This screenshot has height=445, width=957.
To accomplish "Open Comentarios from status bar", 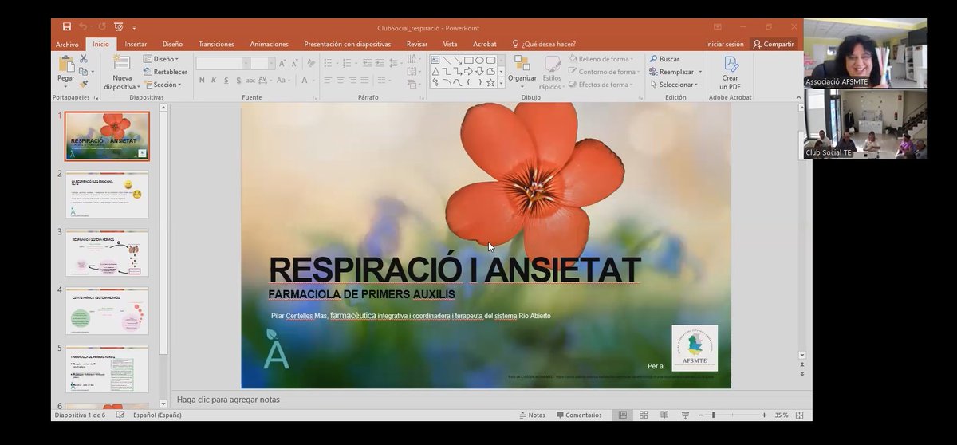I will point(578,415).
